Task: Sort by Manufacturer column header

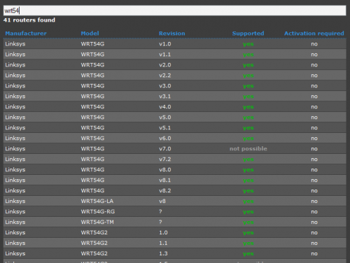Action: pos(26,34)
